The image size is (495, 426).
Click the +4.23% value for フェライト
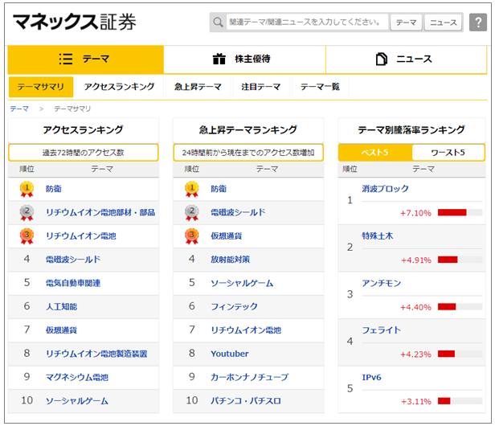[415, 354]
